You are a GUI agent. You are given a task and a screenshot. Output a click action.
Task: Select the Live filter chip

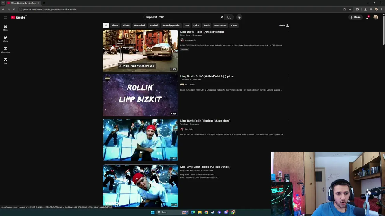click(x=187, y=25)
